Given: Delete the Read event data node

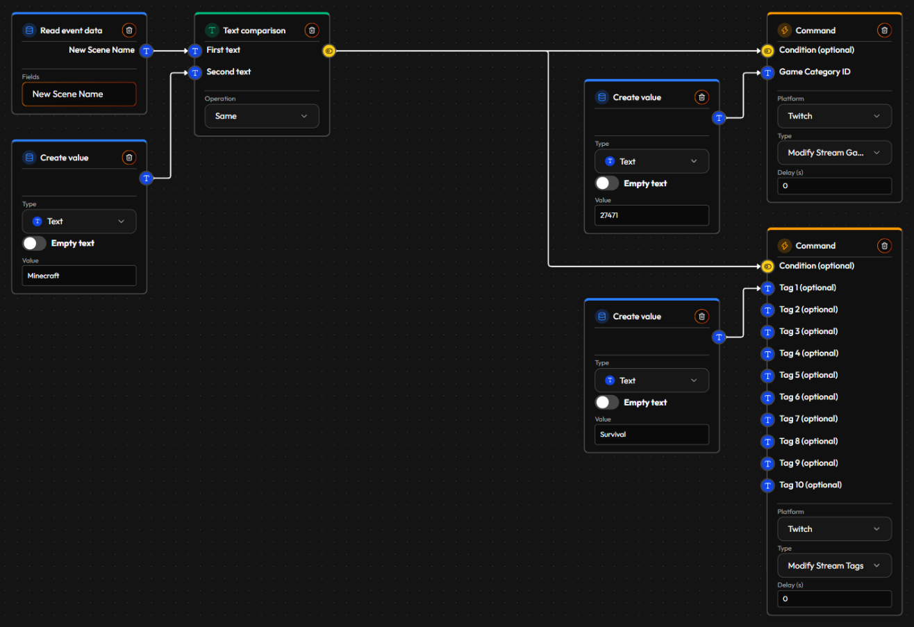Looking at the screenshot, I should (x=129, y=30).
